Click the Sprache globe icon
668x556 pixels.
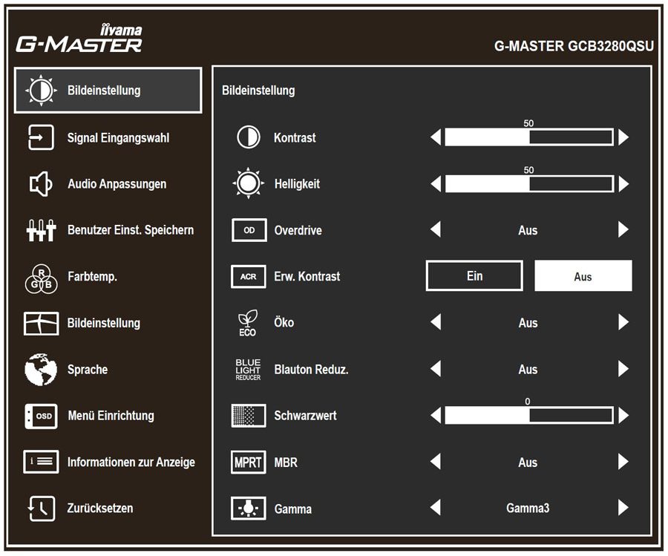coord(41,369)
